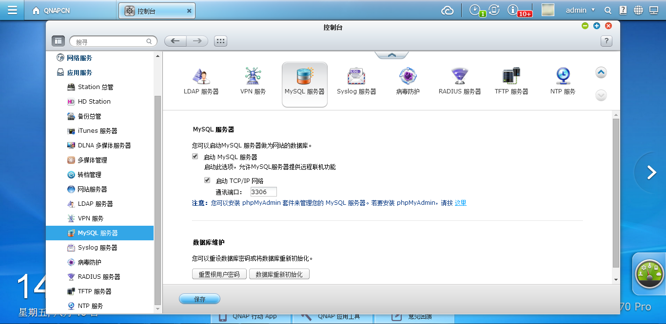Collapse the icon strip with top chevron

pyautogui.click(x=392, y=55)
